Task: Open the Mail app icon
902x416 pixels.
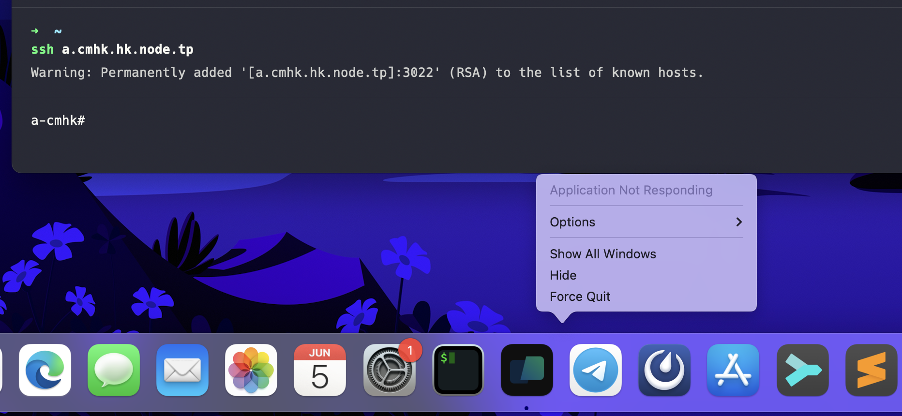Action: click(x=182, y=370)
